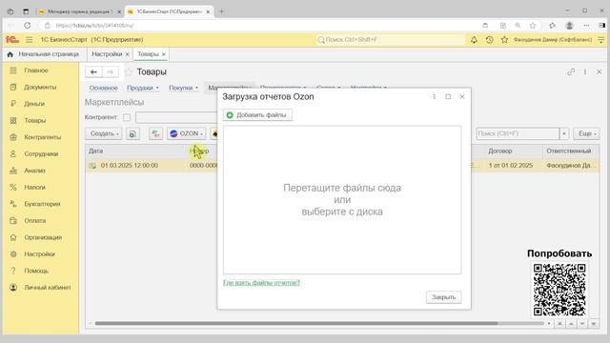Screen dimensions: 610x343
Task: Open a new browser tab
Action: coord(222,11)
